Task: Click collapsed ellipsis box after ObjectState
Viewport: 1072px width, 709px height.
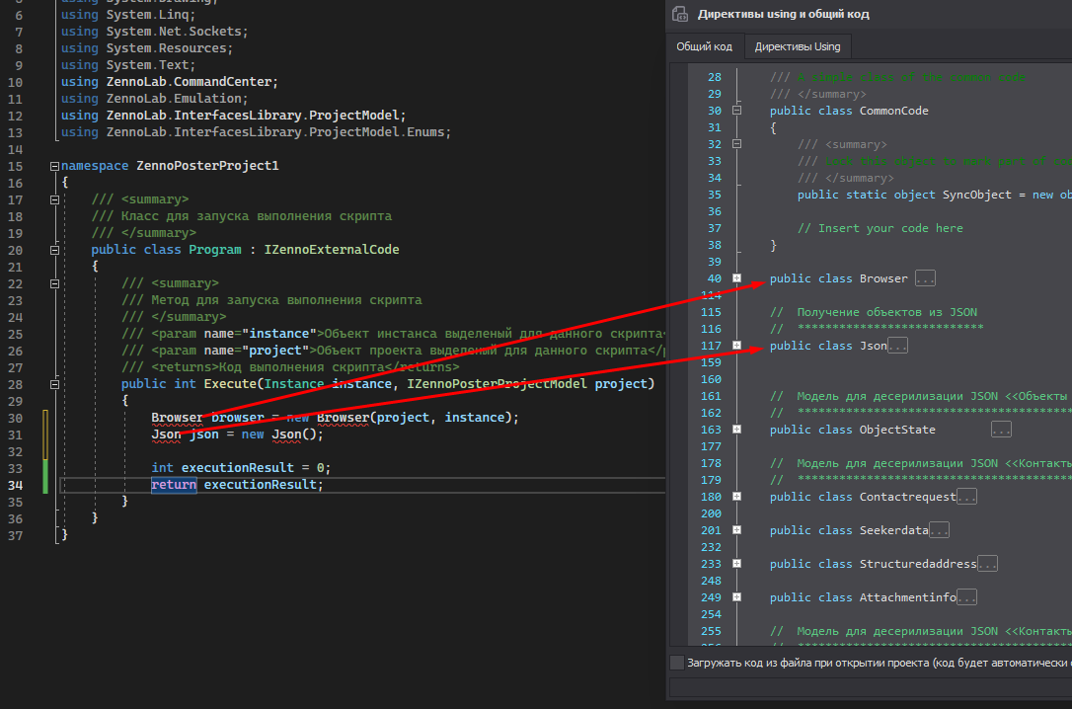Action: tap(1001, 430)
